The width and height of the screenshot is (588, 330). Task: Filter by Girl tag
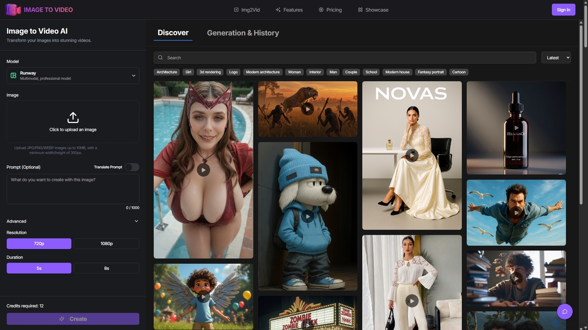tap(188, 72)
